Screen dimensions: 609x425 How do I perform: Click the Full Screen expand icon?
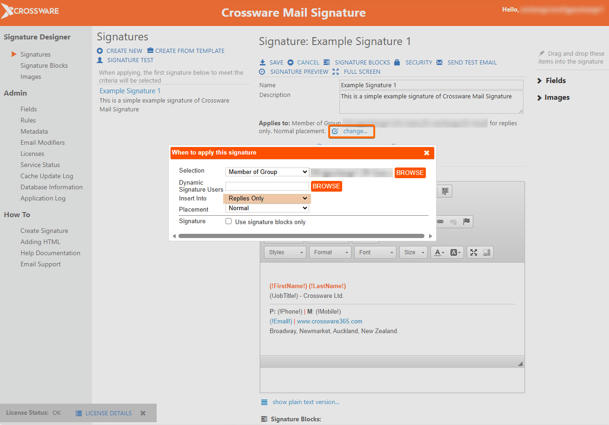(336, 71)
